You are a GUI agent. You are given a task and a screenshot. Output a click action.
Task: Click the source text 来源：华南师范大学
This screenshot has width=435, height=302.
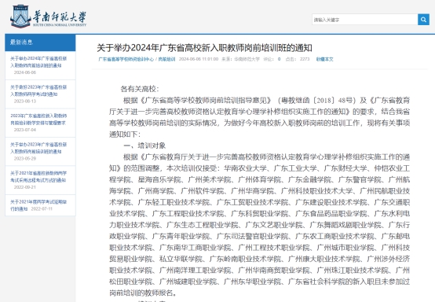tap(240, 59)
